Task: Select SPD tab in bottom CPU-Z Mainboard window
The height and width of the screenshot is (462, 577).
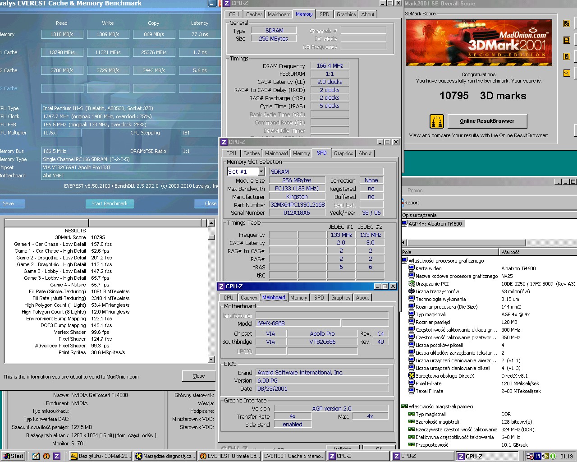Action: point(319,298)
